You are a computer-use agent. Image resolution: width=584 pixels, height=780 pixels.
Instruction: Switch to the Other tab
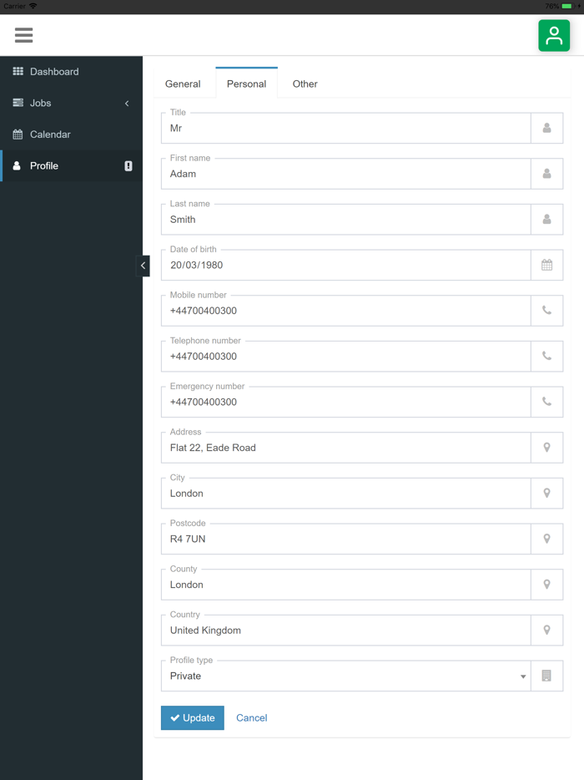pos(305,84)
